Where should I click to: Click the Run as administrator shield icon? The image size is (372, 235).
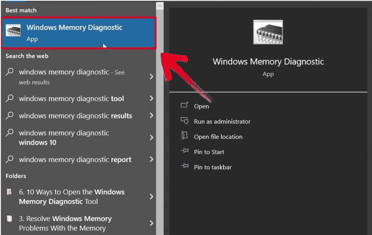pos(185,121)
